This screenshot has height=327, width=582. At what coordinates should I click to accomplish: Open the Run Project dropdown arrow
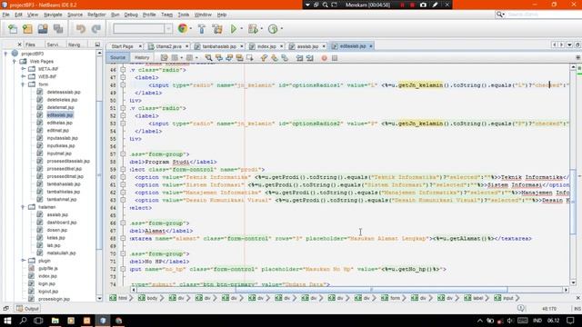(242, 29)
